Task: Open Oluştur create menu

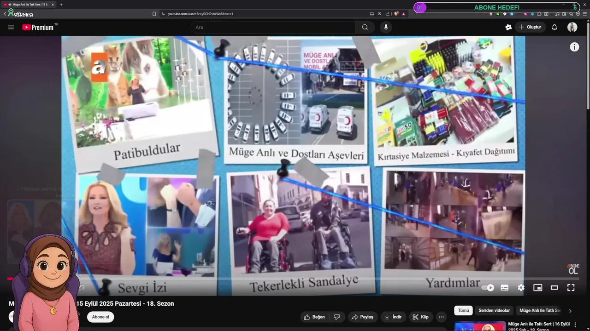Action: click(x=530, y=27)
